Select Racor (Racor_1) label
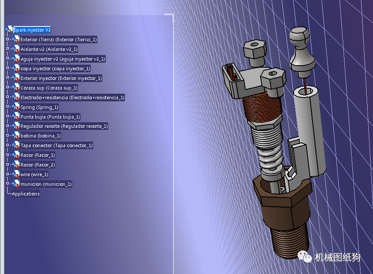Screen dimensions: 373x274 tap(38, 155)
